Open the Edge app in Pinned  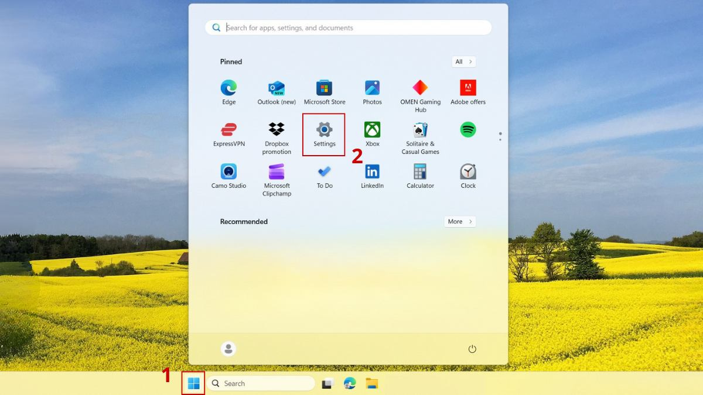point(228,92)
